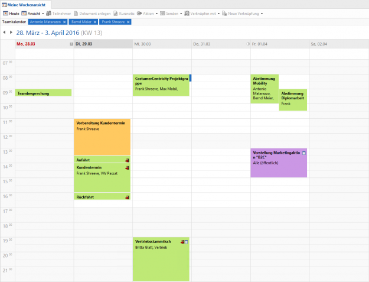Click the note icon on Vorstellung Marketingaktion
Image resolution: width=369 pixels, height=282 pixels.
tap(304, 153)
